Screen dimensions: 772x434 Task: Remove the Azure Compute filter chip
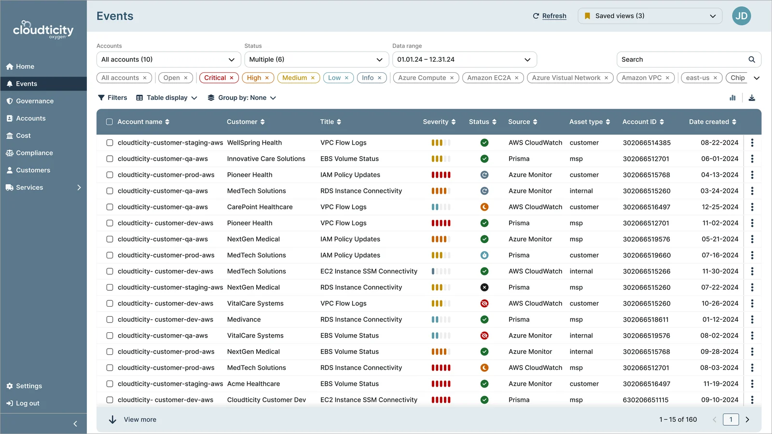coord(452,78)
